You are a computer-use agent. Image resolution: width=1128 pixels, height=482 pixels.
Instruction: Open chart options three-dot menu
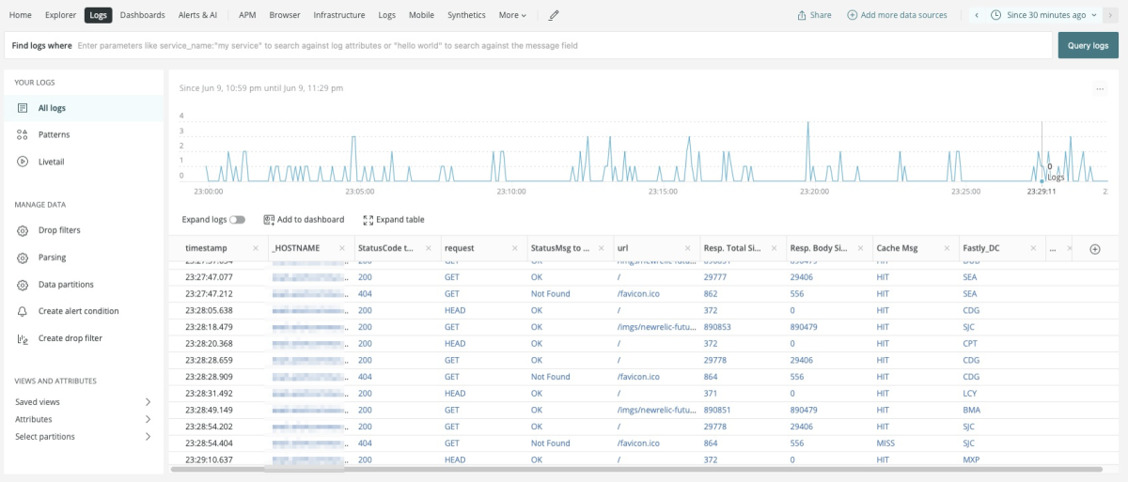[x=1099, y=88]
